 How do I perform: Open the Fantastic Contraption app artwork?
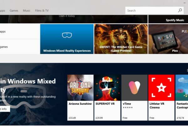coord(182,88)
